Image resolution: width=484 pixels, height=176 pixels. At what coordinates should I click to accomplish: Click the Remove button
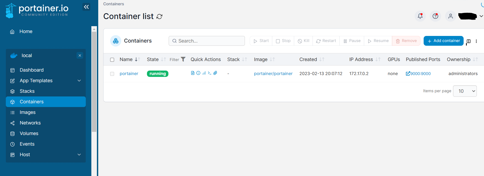406,41
